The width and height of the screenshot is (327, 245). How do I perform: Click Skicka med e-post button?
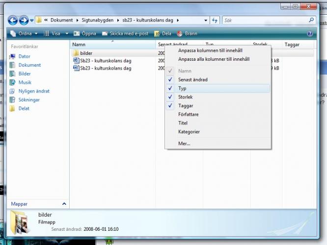125,34
